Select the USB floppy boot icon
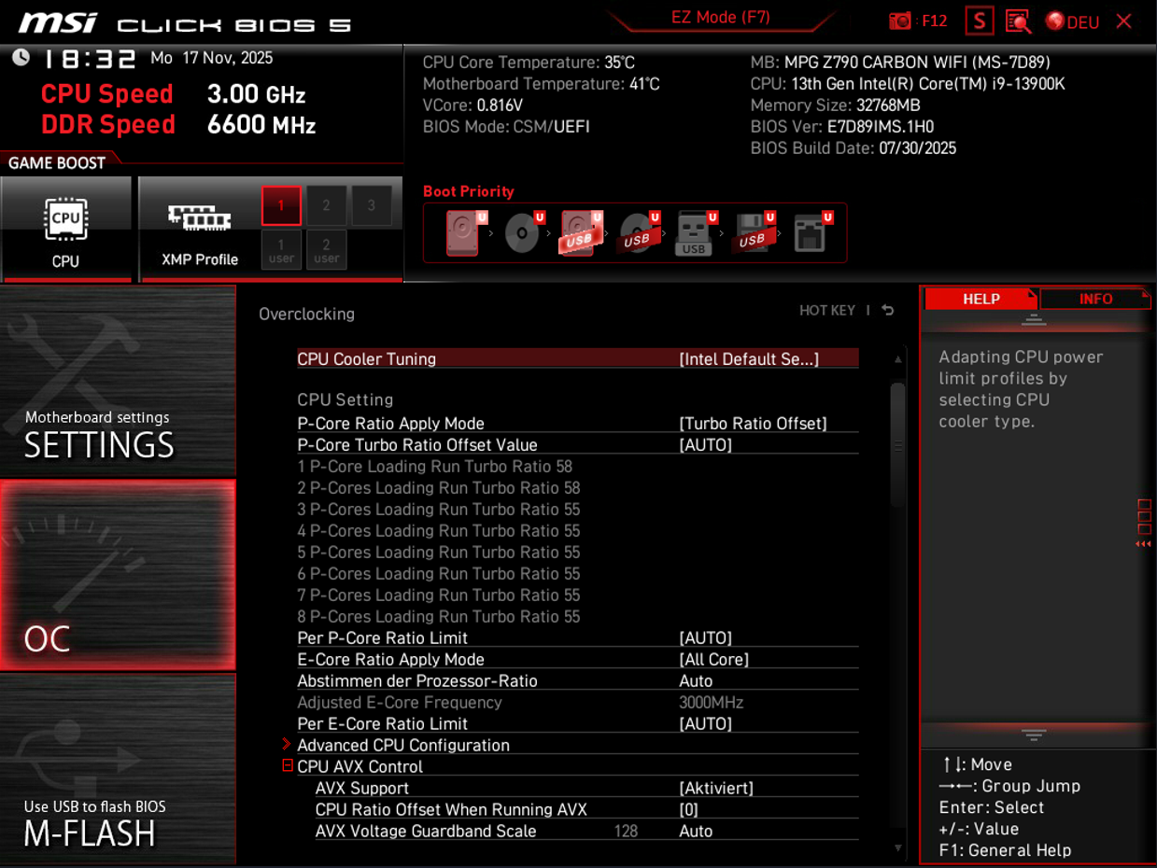 pos(754,232)
